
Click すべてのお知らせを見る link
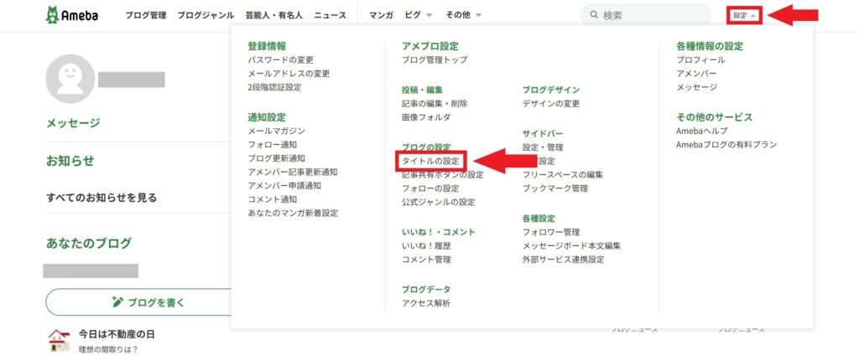pos(101,198)
